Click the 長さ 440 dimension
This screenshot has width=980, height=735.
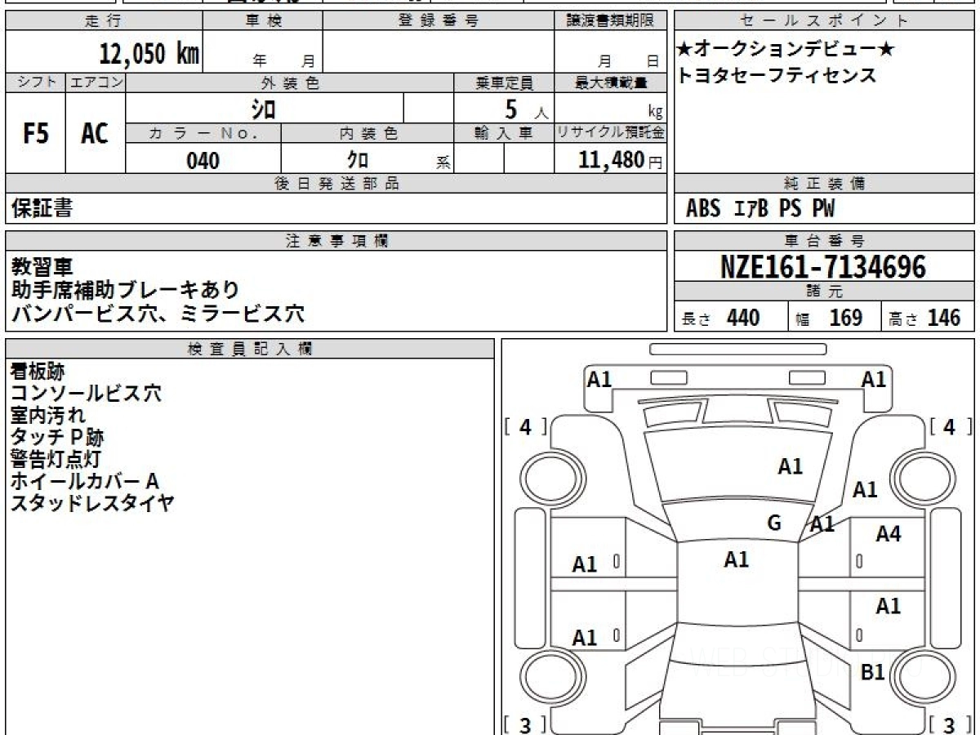point(721,318)
